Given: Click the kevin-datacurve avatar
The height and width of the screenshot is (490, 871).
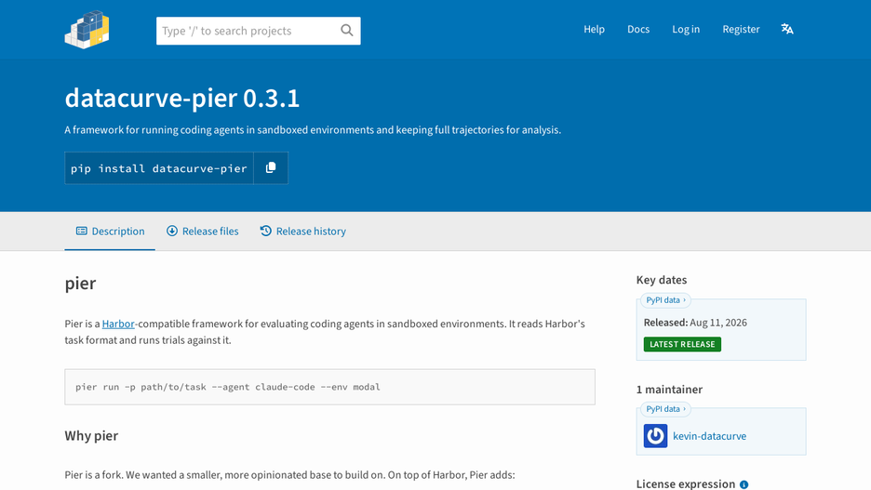Looking at the screenshot, I should (x=655, y=436).
